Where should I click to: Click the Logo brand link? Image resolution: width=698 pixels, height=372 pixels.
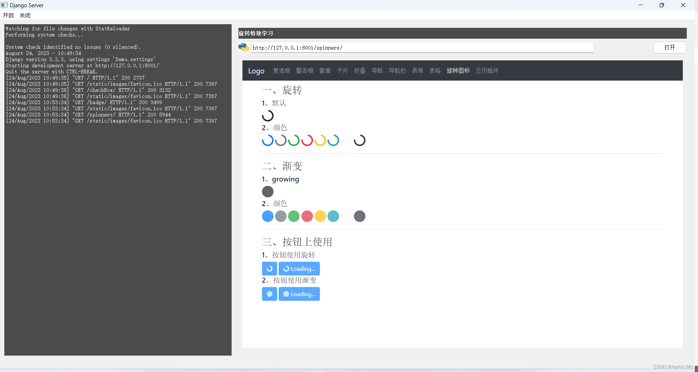[x=256, y=71]
